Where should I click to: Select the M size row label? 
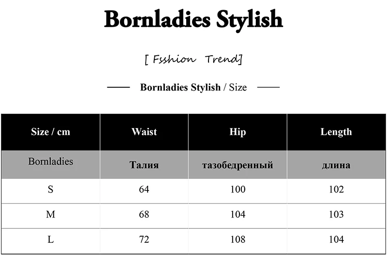point(51,214)
